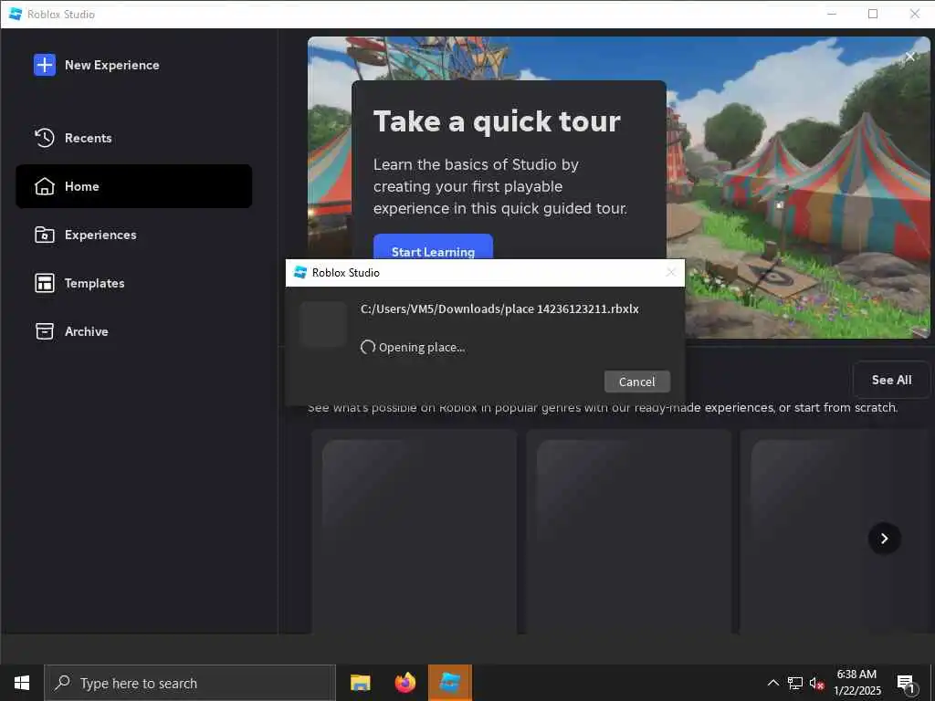935x701 pixels.
Task: Minimize the Roblox Studio window
Action: [832, 14]
